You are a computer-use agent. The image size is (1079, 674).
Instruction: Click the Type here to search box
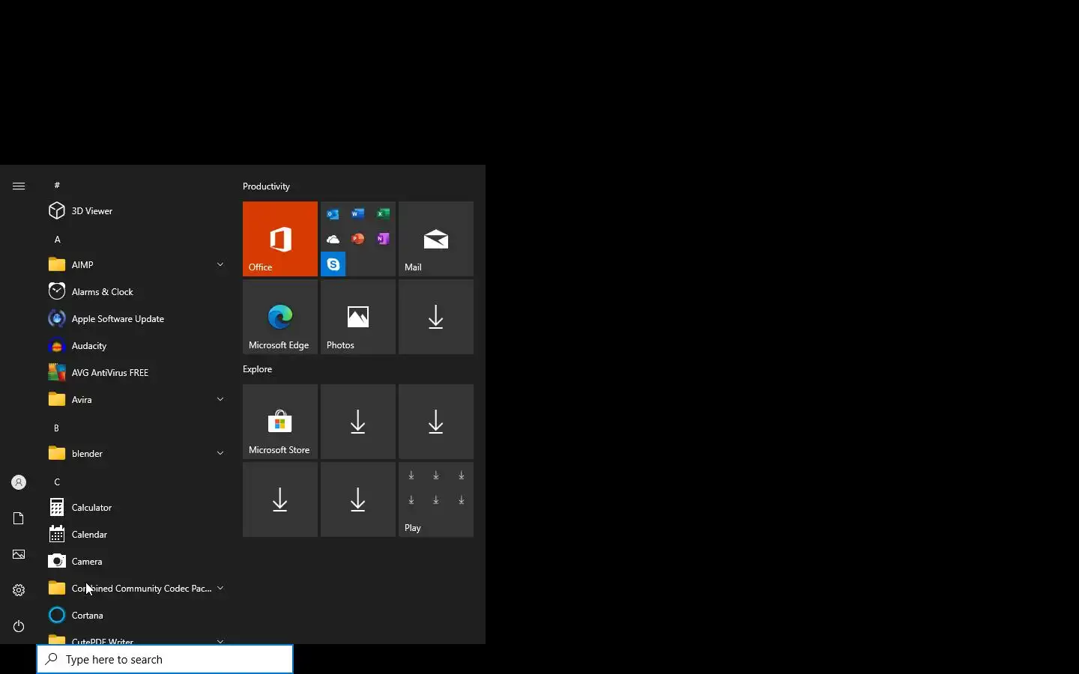pos(165,660)
